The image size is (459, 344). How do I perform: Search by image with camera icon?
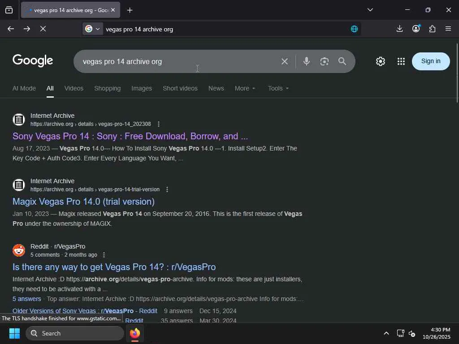click(x=325, y=61)
